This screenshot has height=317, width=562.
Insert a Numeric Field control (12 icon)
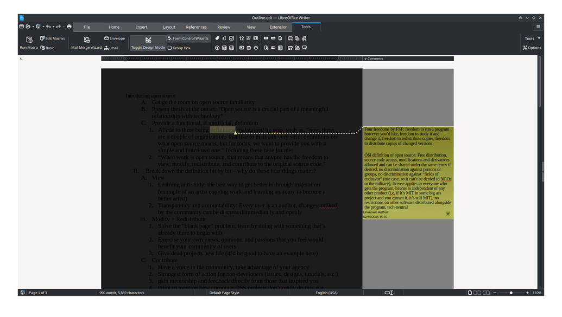click(x=241, y=38)
